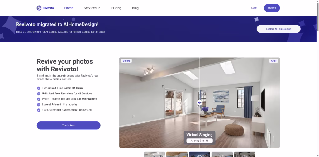Click the checkmark icon next to Unlimited Free Revisions
This screenshot has height=157, width=319.
tap(39, 93)
